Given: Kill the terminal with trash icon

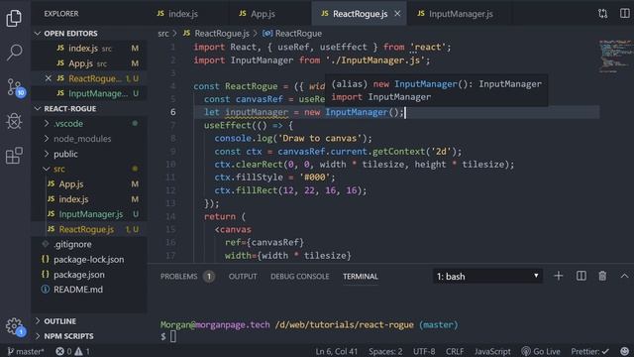Looking at the screenshot, I should click(x=602, y=276).
